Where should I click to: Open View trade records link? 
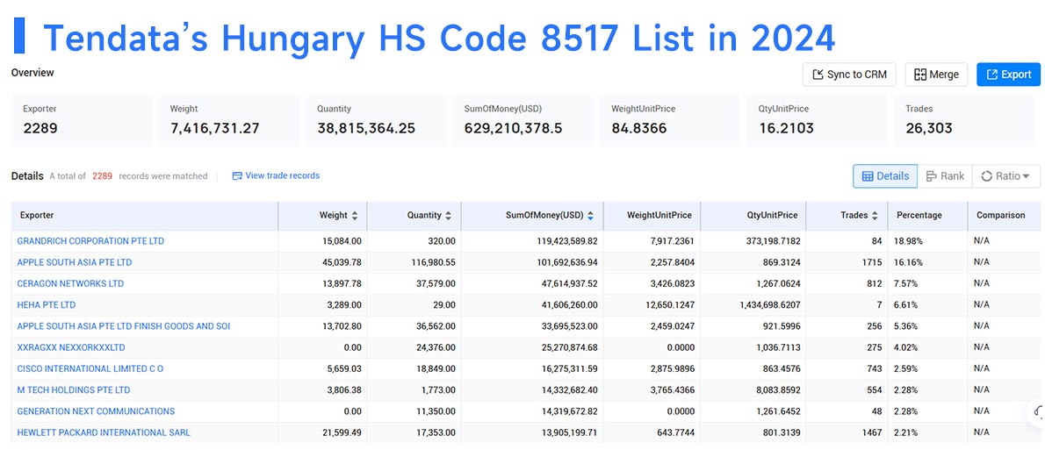point(283,175)
